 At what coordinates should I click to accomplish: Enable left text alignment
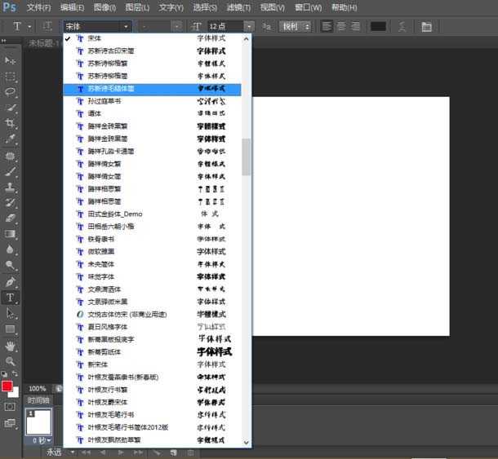[x=327, y=27]
